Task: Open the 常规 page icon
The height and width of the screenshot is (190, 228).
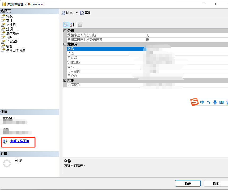Action: coord(3,16)
